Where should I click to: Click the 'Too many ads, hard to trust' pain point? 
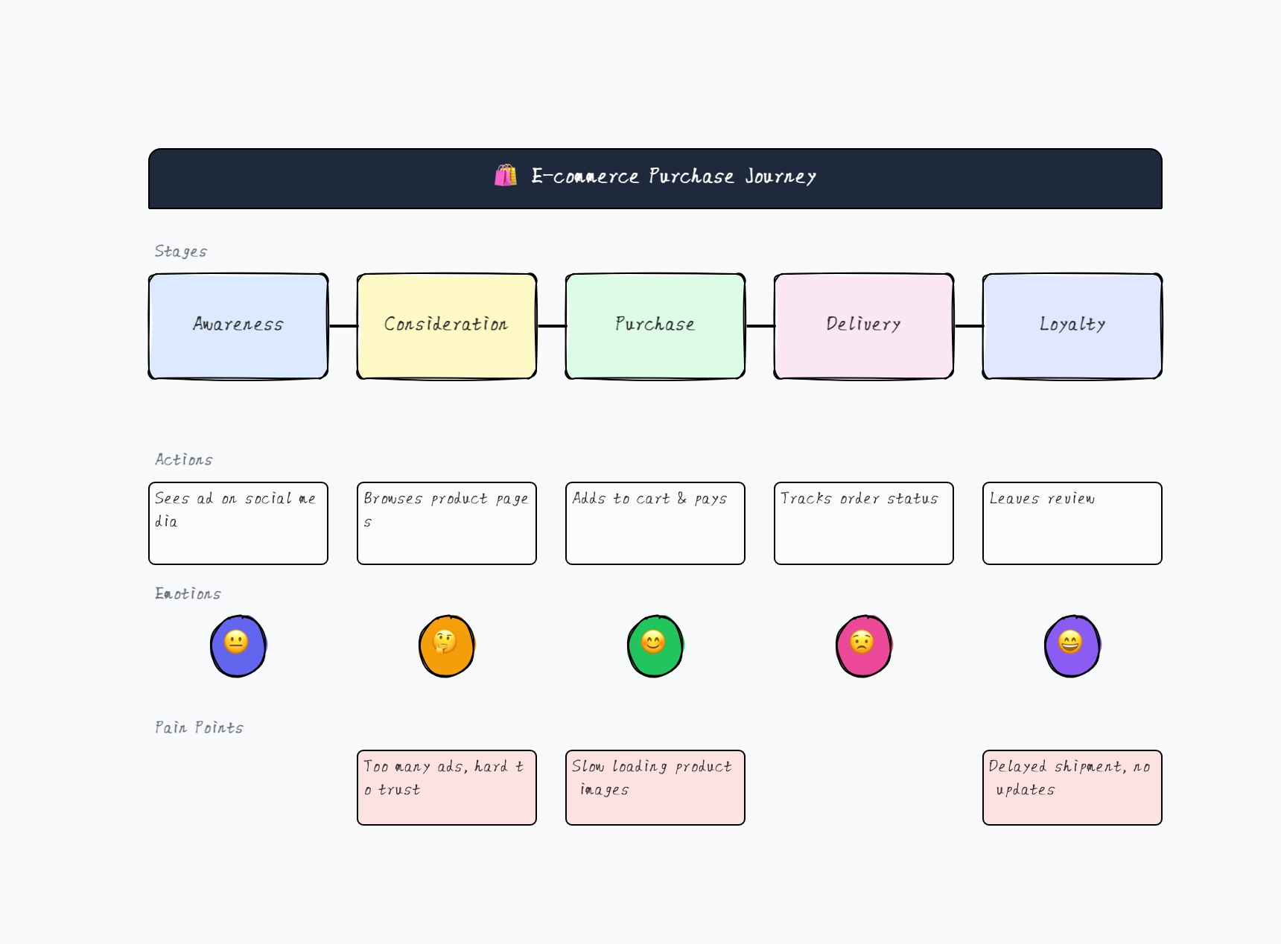pyautogui.click(x=446, y=788)
